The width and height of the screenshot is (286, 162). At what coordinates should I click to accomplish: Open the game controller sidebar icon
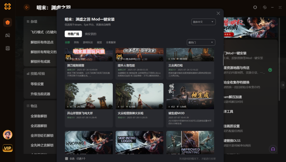point(8,35)
